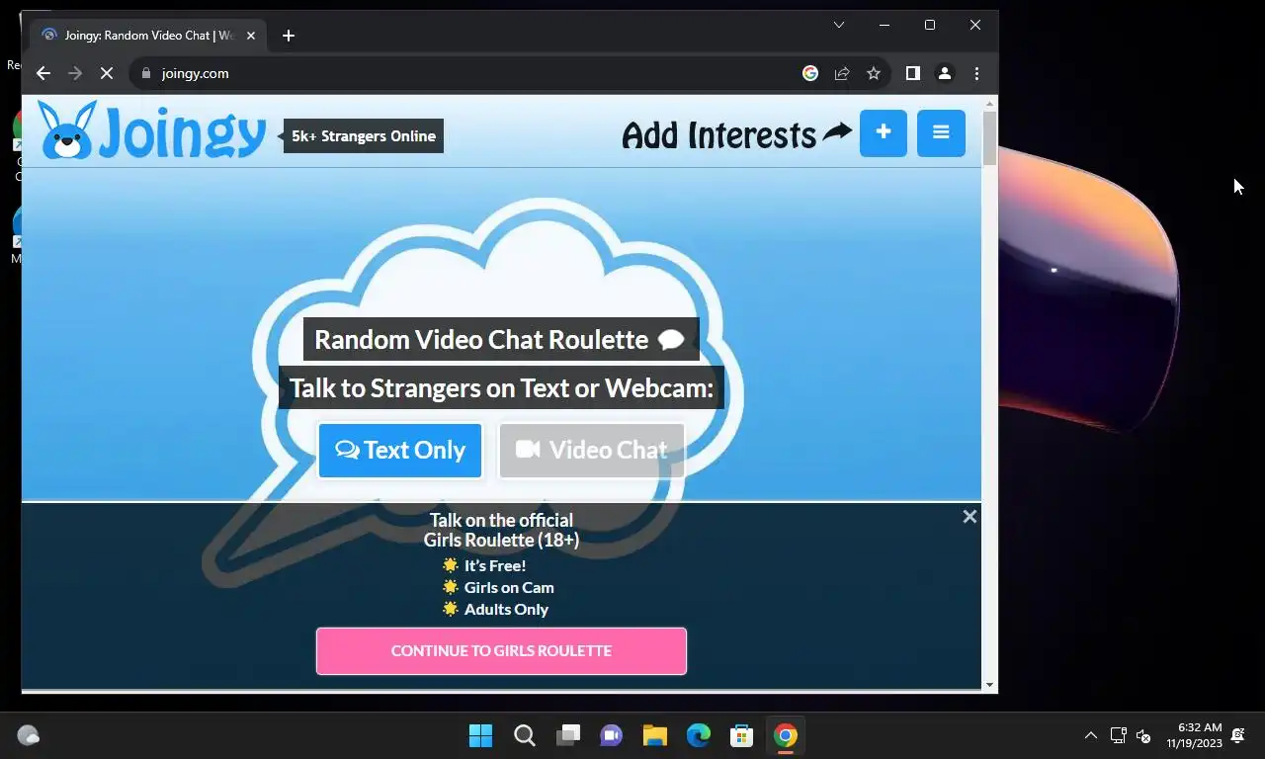1265x759 pixels.
Task: Open Chrome's three-dot menu
Action: [976, 73]
